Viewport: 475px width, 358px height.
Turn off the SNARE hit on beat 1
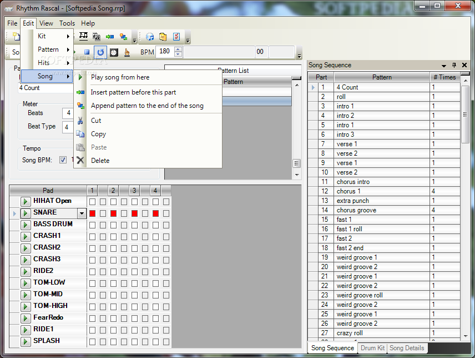(x=93, y=213)
